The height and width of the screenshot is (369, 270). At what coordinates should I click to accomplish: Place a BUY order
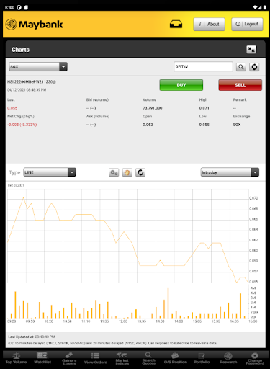[x=181, y=85]
